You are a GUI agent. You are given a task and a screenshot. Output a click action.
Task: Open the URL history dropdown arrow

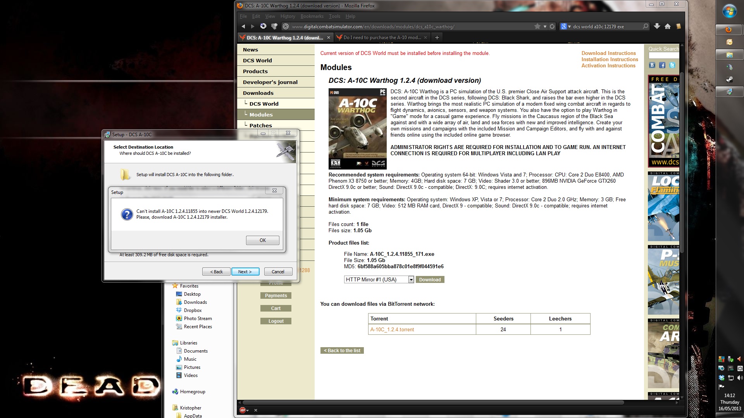[x=545, y=26]
